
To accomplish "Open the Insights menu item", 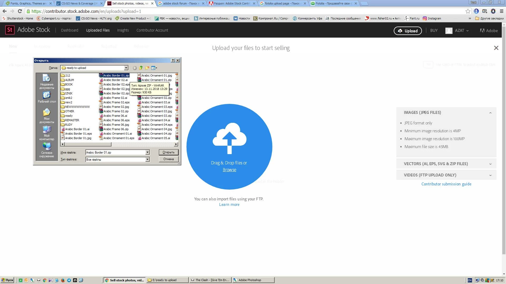I will pos(123,30).
